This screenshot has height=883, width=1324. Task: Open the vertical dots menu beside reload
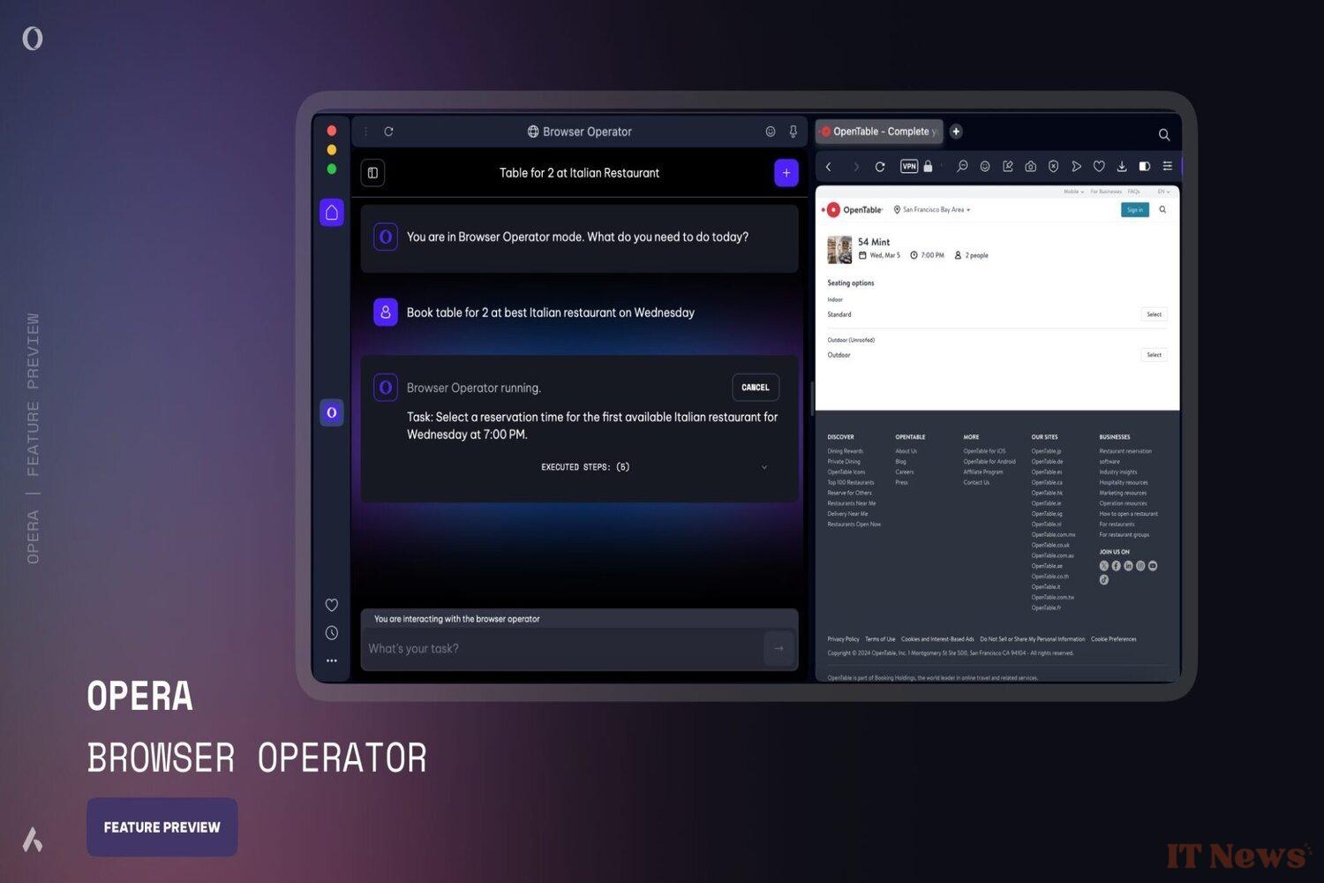point(365,132)
